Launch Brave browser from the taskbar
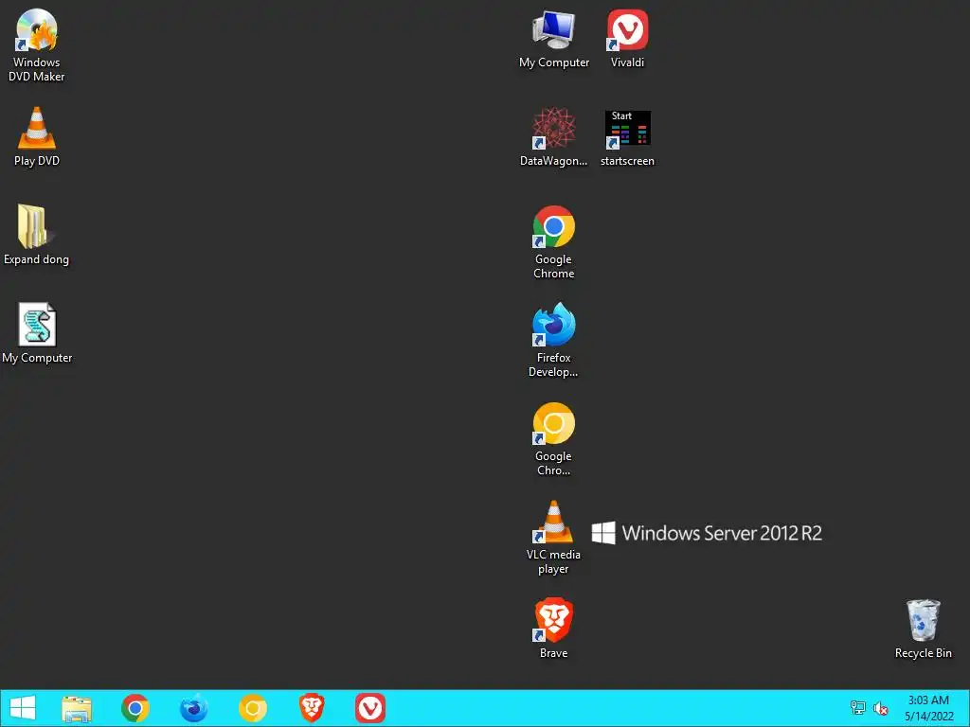The height and width of the screenshot is (727, 970). coord(311,708)
